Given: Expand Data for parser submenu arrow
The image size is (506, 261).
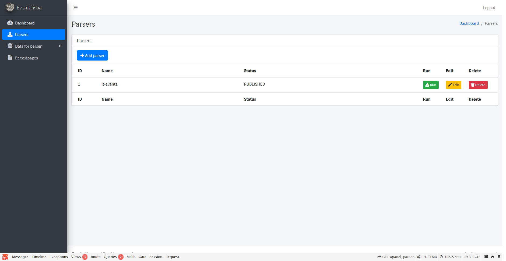Looking at the screenshot, I should click(x=60, y=46).
